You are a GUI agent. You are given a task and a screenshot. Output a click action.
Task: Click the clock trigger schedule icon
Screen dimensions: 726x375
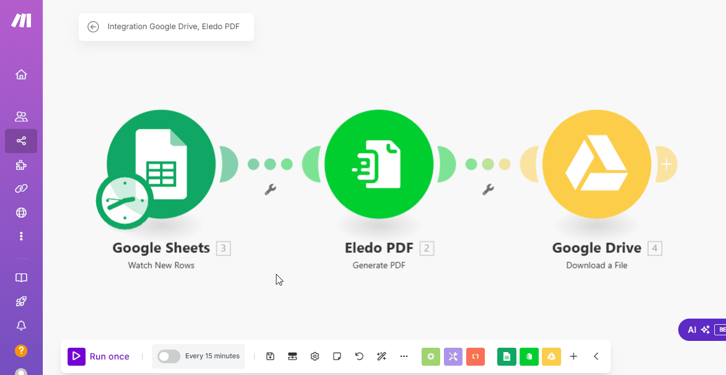click(x=125, y=201)
